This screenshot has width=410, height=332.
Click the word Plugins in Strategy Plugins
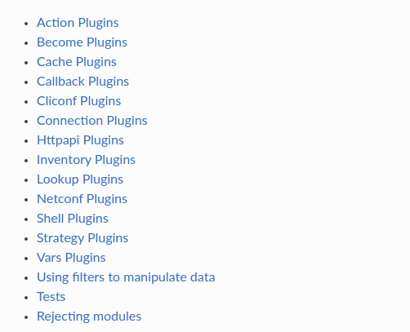click(108, 238)
